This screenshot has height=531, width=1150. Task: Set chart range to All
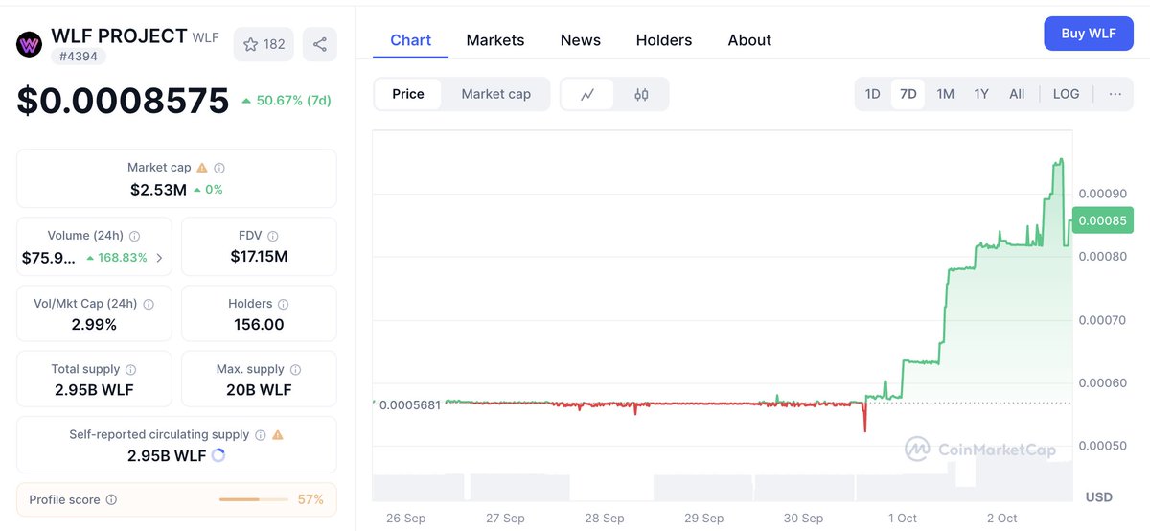coord(1017,94)
